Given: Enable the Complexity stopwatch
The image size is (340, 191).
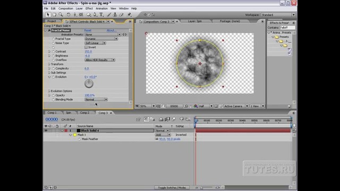Looking at the screenshot, I should (x=53, y=68).
